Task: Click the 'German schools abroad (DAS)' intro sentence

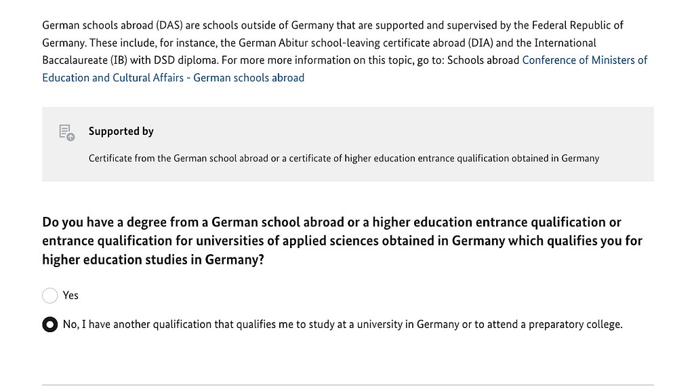Action: (x=332, y=25)
